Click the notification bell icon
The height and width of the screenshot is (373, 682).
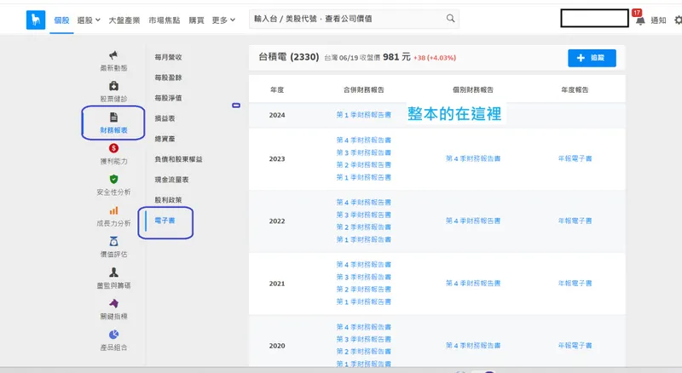[639, 19]
